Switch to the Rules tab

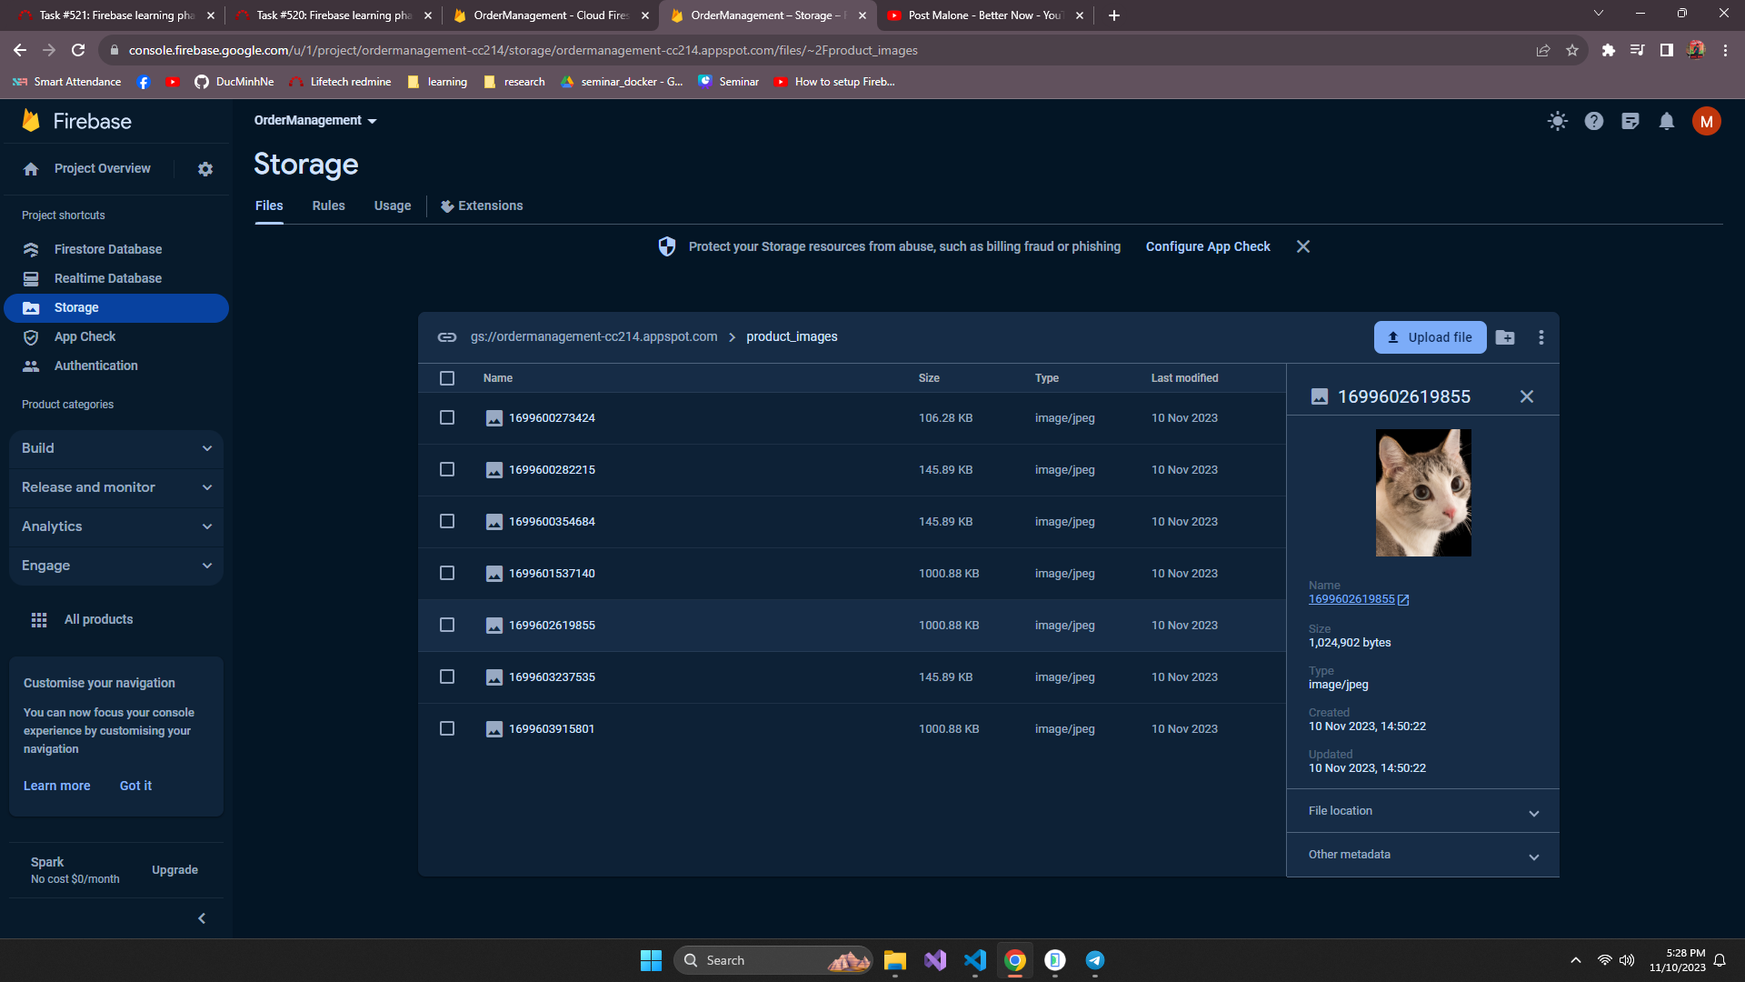(x=328, y=205)
